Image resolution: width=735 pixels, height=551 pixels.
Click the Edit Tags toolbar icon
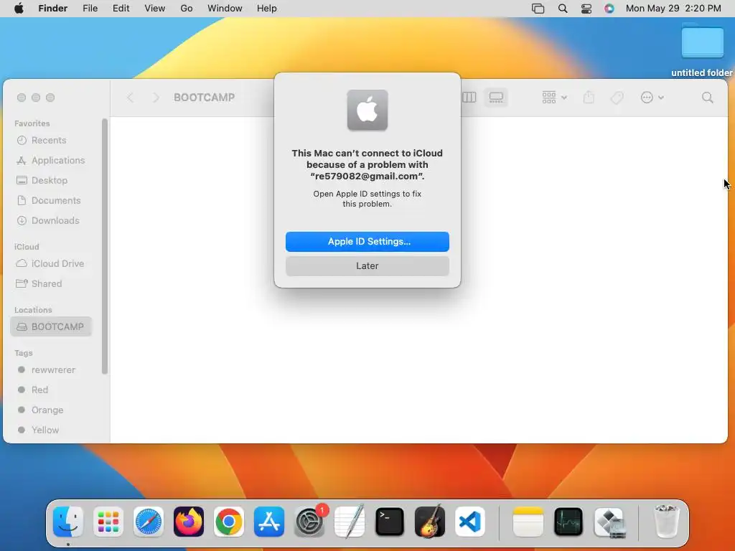[617, 98]
